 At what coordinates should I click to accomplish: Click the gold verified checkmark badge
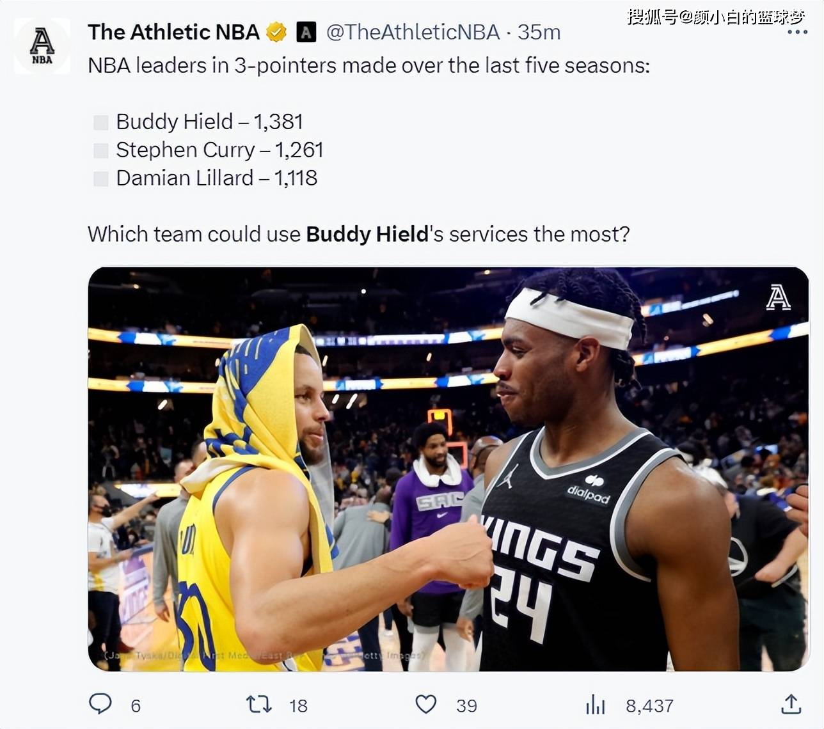click(276, 32)
